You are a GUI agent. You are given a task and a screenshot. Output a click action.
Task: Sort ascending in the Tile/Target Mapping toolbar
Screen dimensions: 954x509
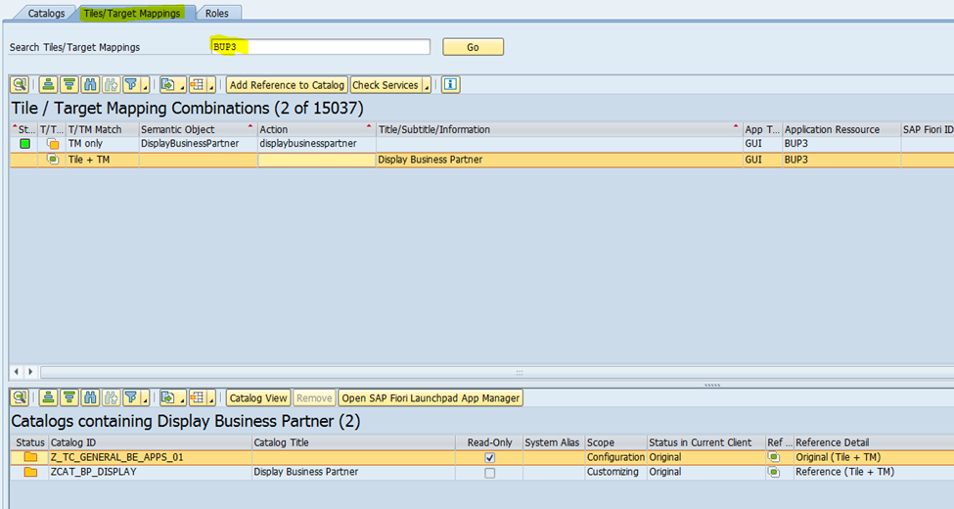(49, 84)
